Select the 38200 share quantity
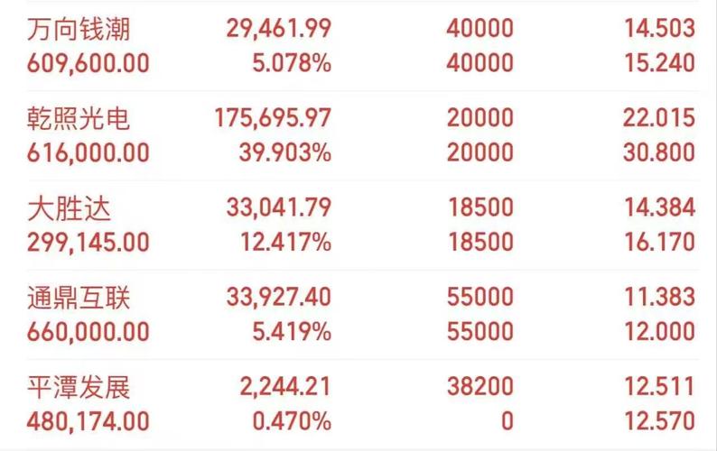Viewport: 717px width, 451px height. pyautogui.click(x=480, y=387)
